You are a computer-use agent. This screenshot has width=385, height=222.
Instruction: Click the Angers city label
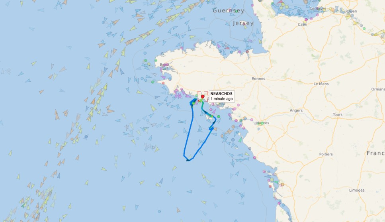pos(296,111)
